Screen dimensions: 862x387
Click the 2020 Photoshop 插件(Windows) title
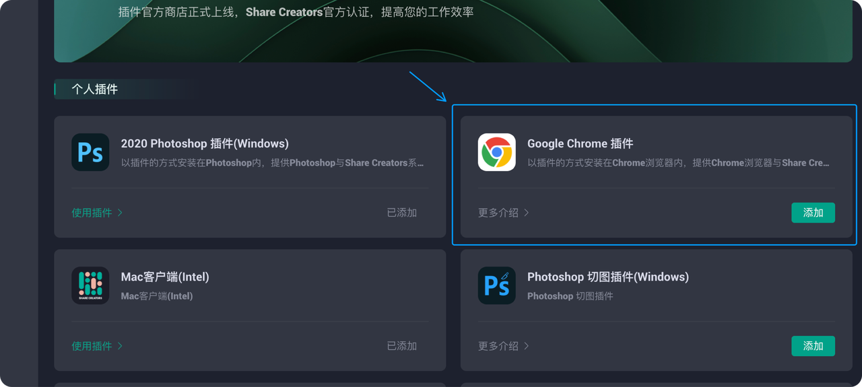click(x=205, y=143)
